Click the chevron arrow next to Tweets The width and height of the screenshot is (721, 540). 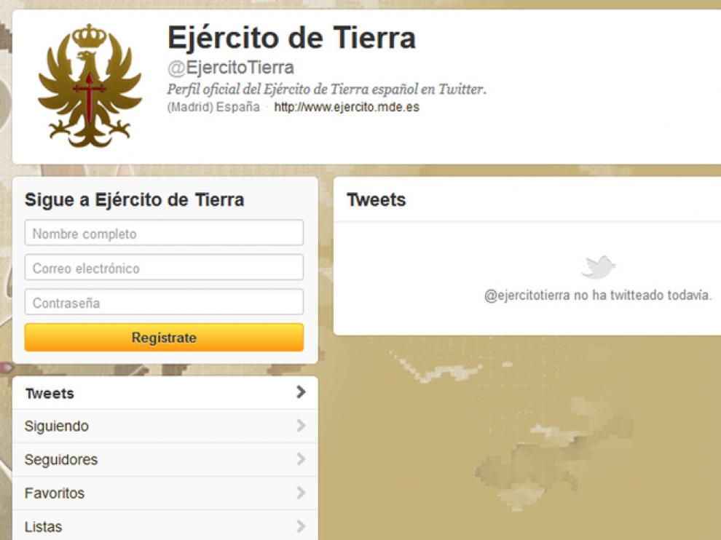tap(301, 392)
